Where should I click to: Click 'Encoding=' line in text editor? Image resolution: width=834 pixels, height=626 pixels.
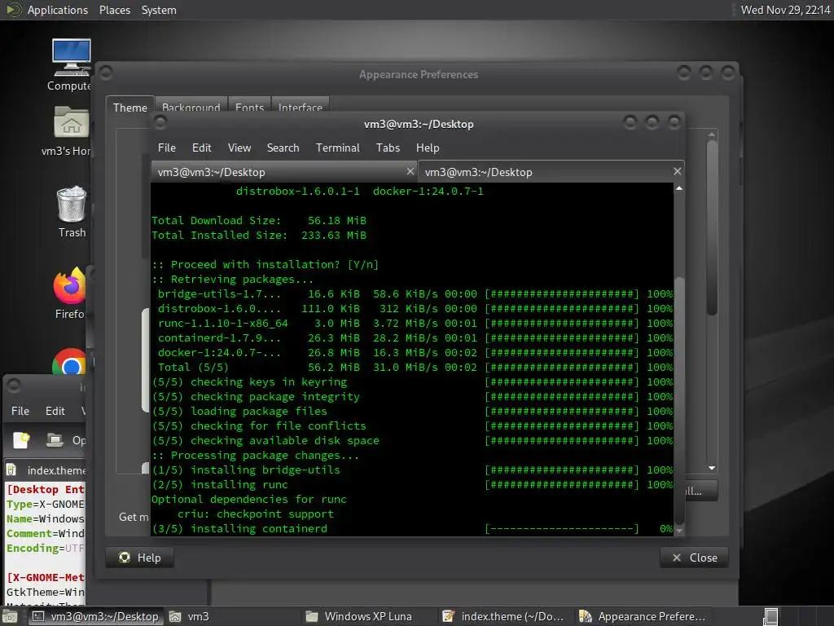(x=46, y=548)
